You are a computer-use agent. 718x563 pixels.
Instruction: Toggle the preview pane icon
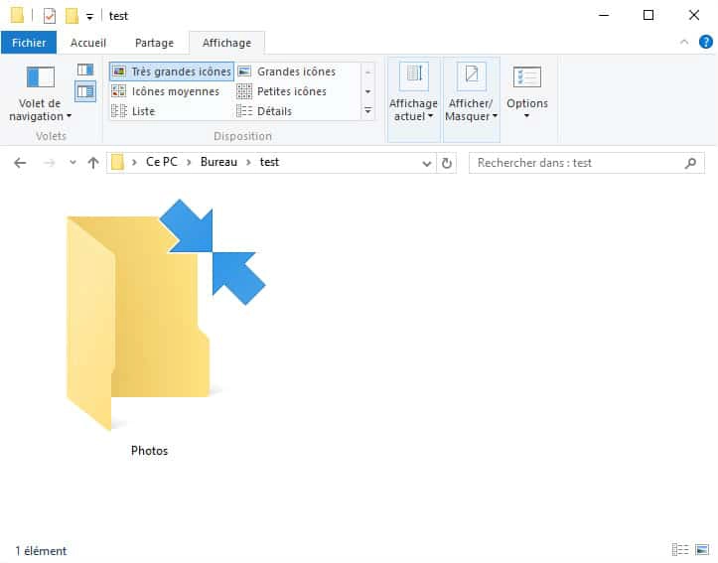click(x=85, y=70)
